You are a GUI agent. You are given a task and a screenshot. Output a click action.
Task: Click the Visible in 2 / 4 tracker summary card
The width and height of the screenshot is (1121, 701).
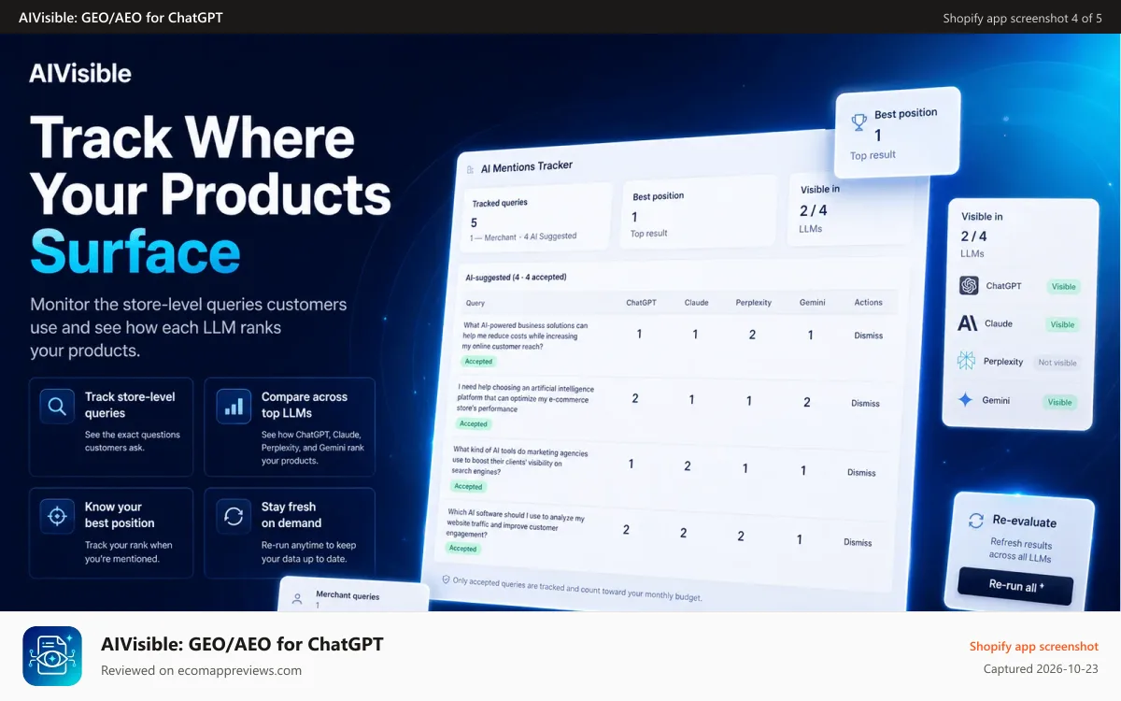(x=850, y=207)
